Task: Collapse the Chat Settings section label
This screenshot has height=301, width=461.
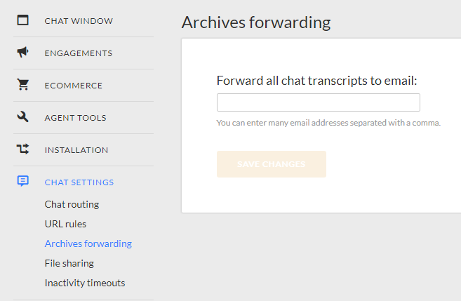Action: pyautogui.click(x=79, y=182)
